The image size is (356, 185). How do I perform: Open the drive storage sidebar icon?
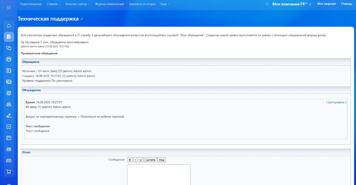[x=9, y=161]
